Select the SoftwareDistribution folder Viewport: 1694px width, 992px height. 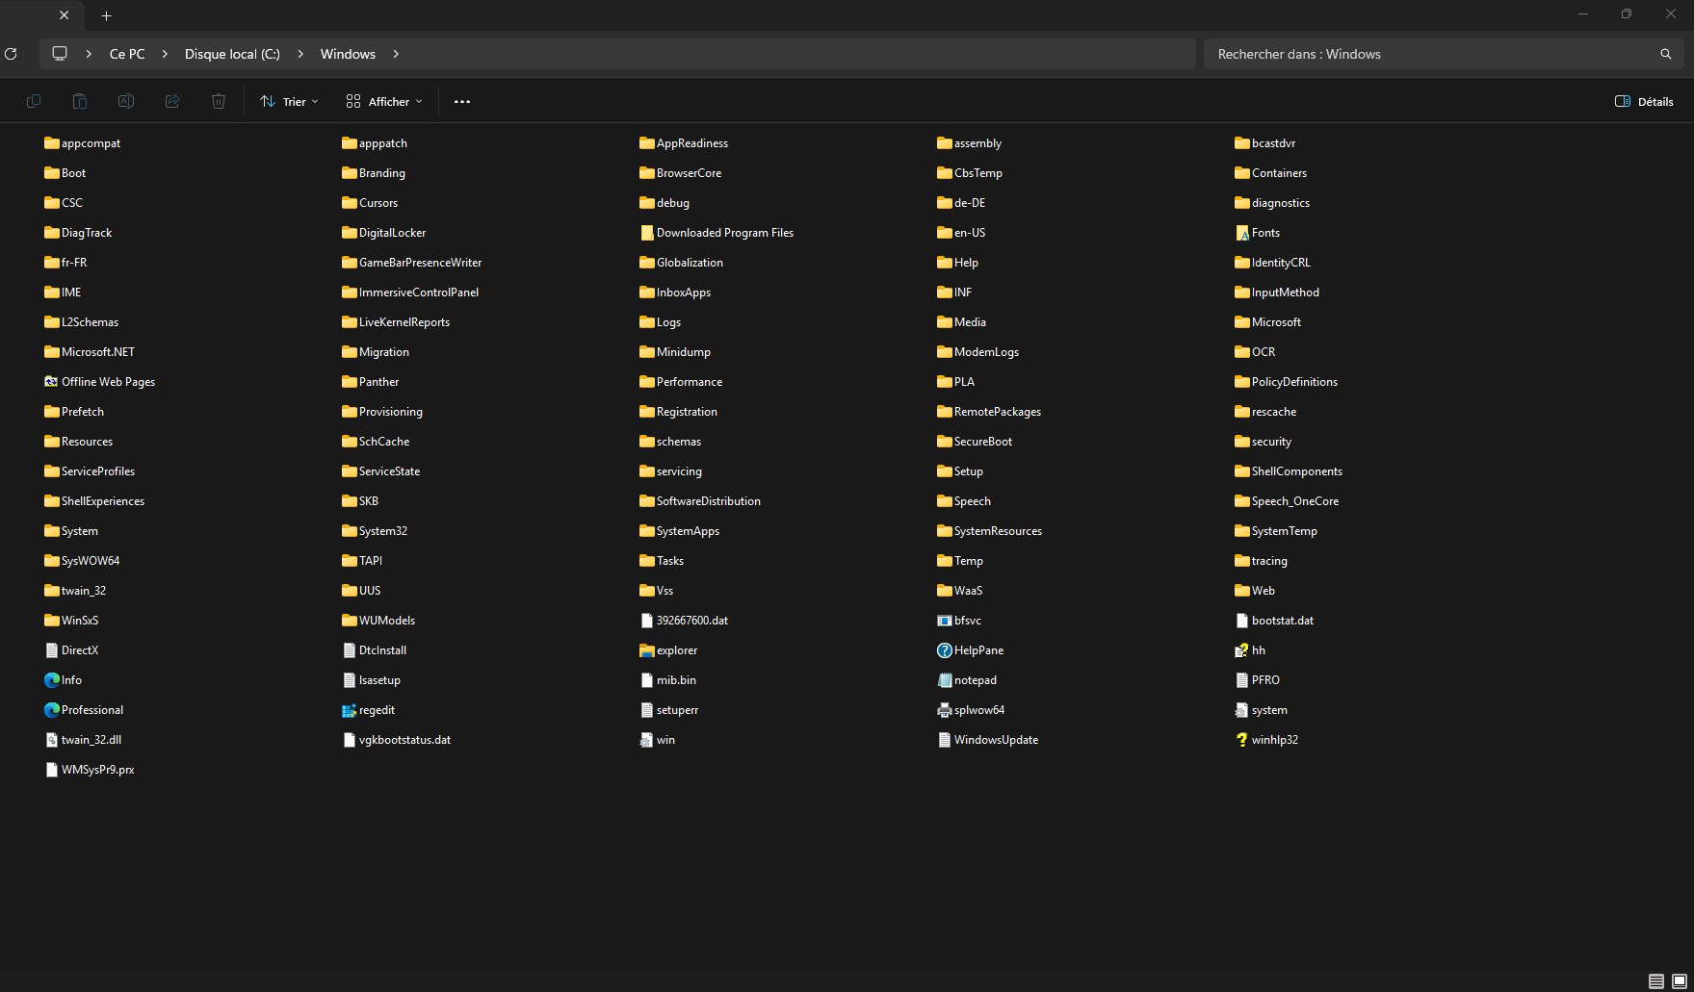coord(700,501)
